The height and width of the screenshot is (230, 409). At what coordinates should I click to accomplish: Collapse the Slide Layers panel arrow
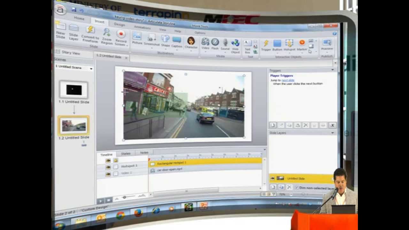point(332,133)
